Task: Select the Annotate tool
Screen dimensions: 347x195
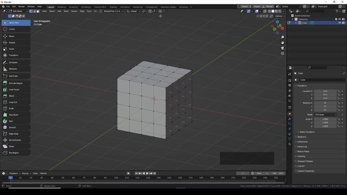Action: pyautogui.click(x=16, y=63)
